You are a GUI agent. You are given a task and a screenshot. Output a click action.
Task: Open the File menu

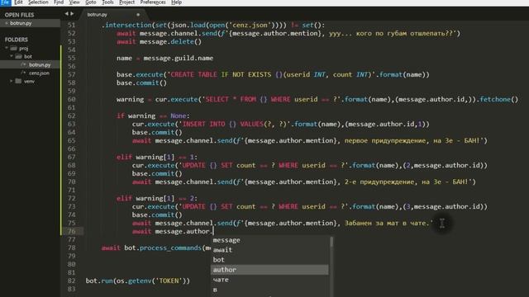point(6,2)
